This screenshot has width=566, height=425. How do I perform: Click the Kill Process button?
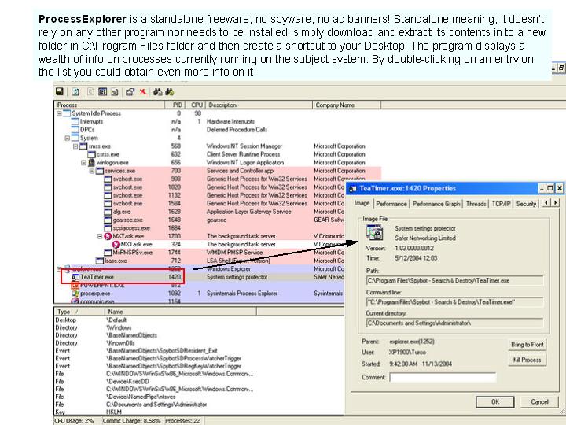(527, 360)
